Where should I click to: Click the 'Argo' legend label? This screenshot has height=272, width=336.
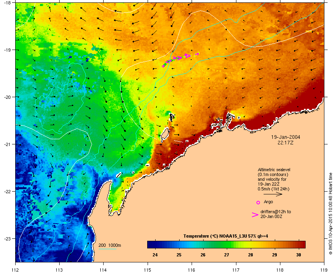point(268,202)
